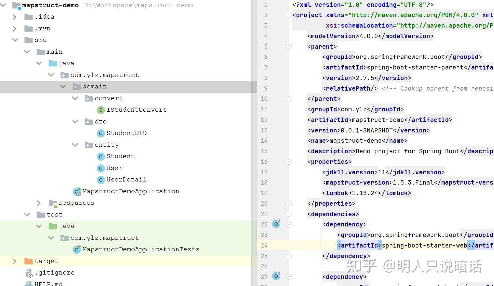Click the StudentDTO class icon
Image resolution: width=494 pixels, height=286 pixels.
101,133
